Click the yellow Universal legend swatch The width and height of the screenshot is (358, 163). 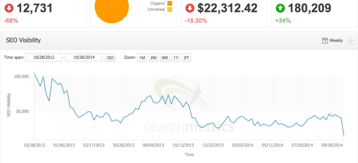coord(170,9)
